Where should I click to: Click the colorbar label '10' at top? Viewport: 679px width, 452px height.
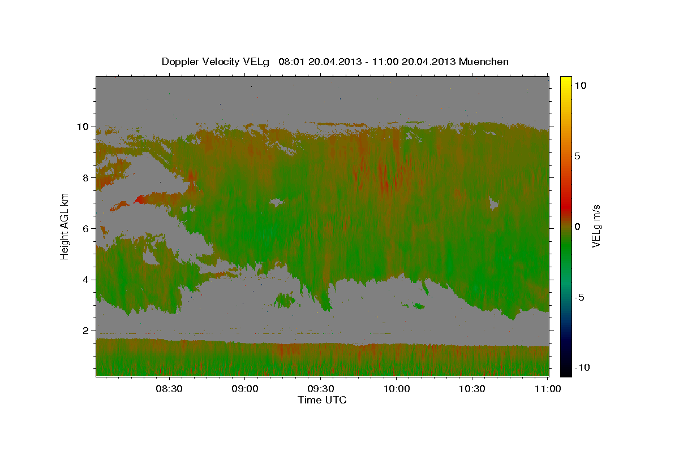(581, 85)
